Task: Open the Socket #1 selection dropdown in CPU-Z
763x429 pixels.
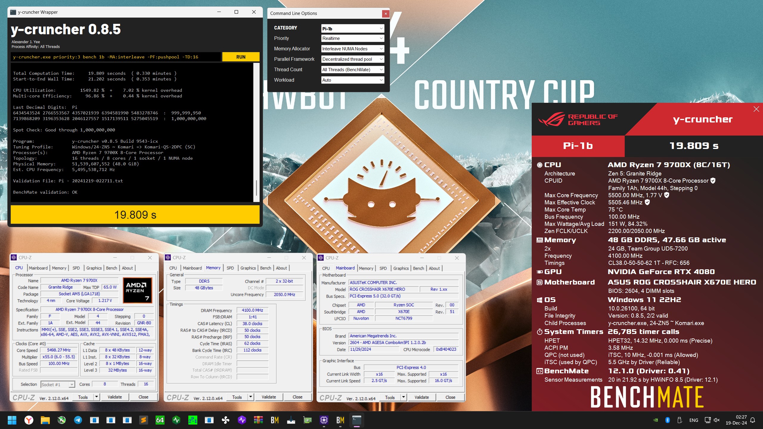Action: (58, 385)
